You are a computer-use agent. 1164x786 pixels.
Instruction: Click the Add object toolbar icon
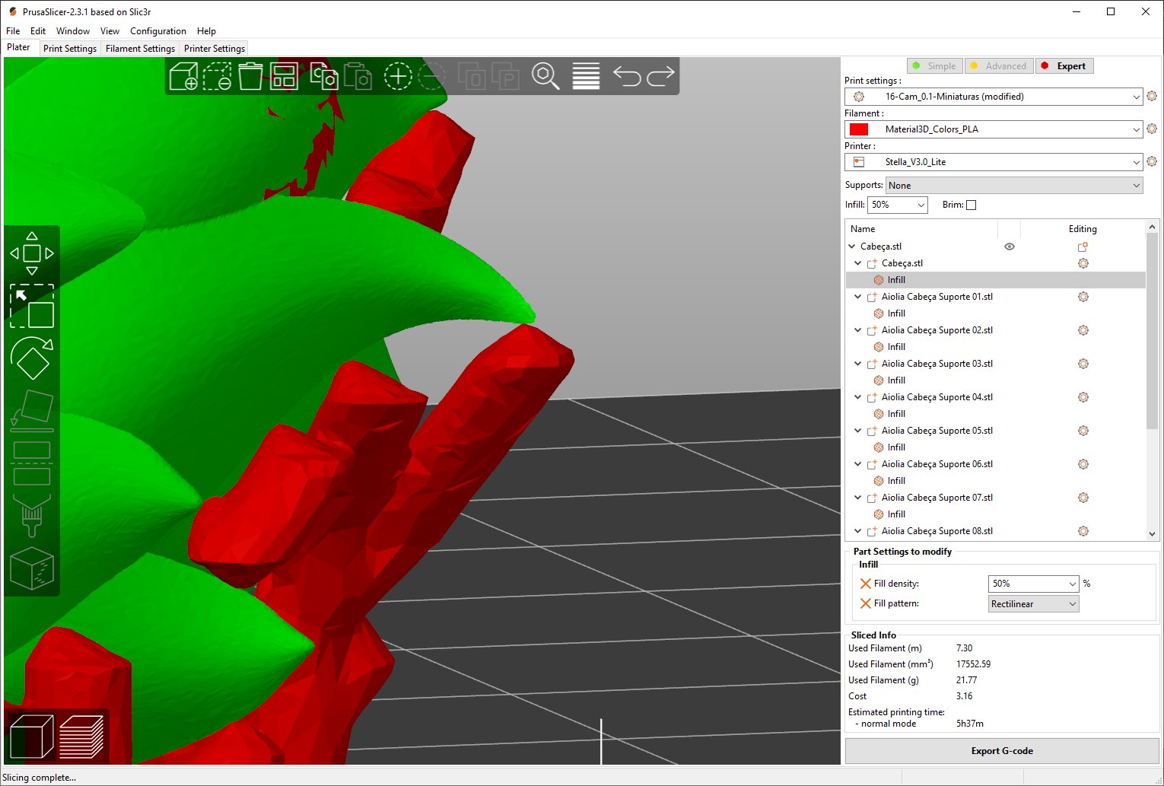pos(183,76)
